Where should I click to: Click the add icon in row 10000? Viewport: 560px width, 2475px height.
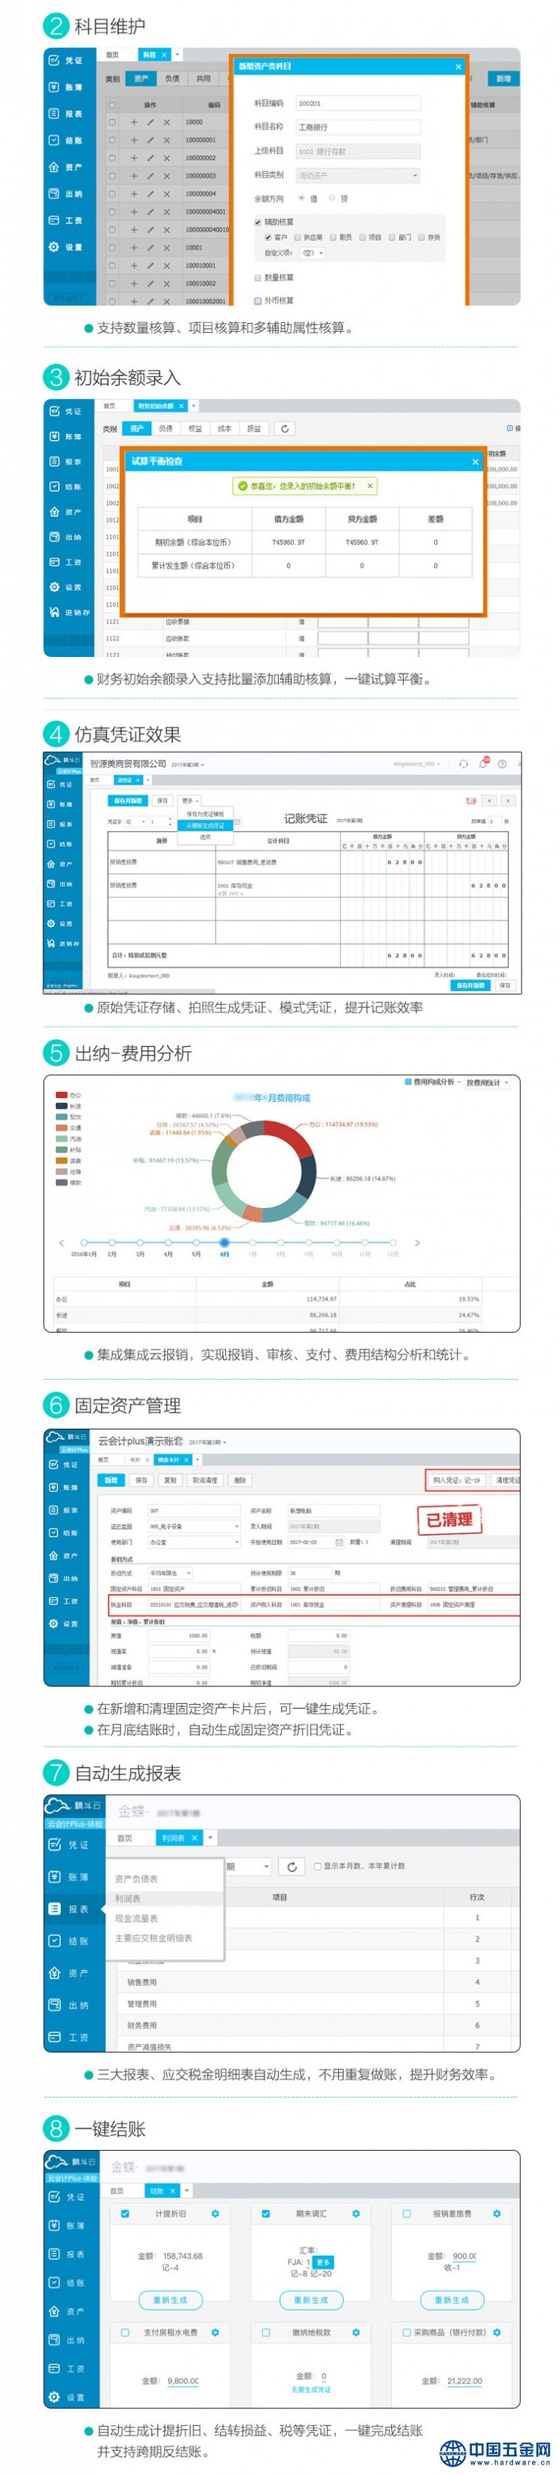click(x=134, y=122)
